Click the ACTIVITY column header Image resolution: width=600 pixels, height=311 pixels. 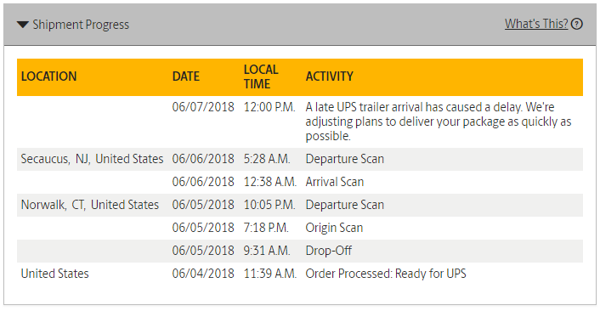point(329,76)
